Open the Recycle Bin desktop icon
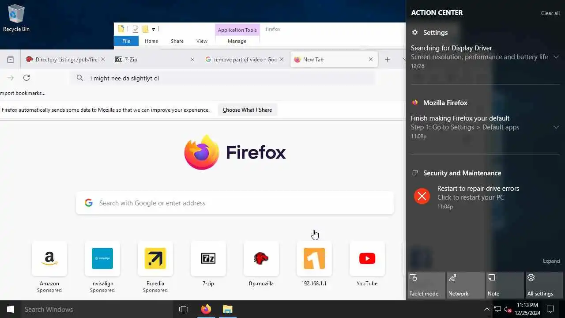565x318 pixels. pyautogui.click(x=16, y=19)
